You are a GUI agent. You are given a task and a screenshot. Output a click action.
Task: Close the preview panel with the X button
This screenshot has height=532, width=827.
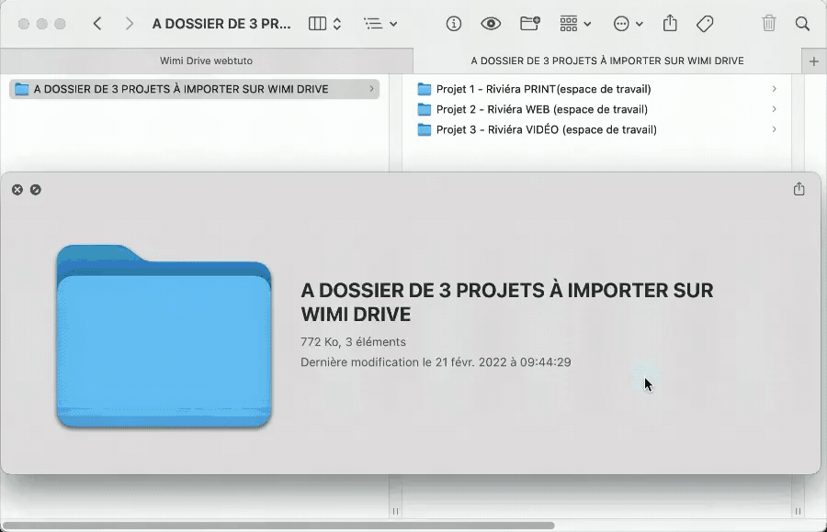pos(17,189)
